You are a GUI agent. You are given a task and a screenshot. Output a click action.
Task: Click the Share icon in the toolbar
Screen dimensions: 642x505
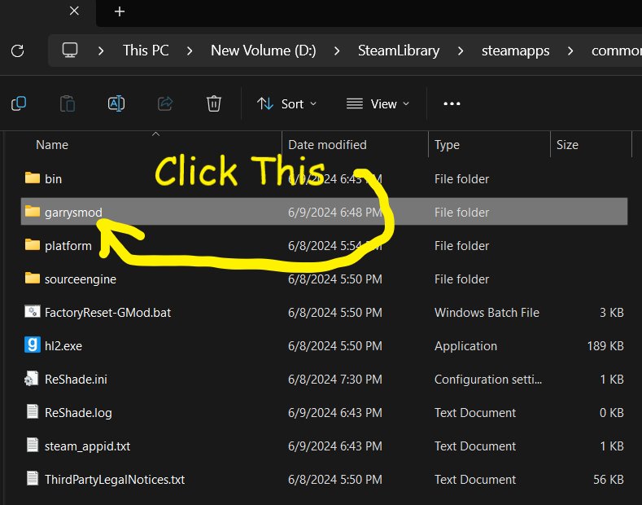point(165,103)
